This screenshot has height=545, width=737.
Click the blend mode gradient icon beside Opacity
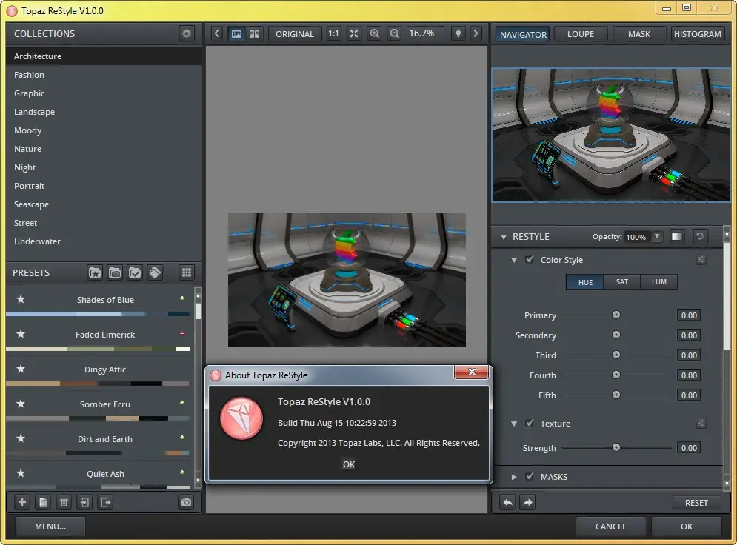(677, 236)
